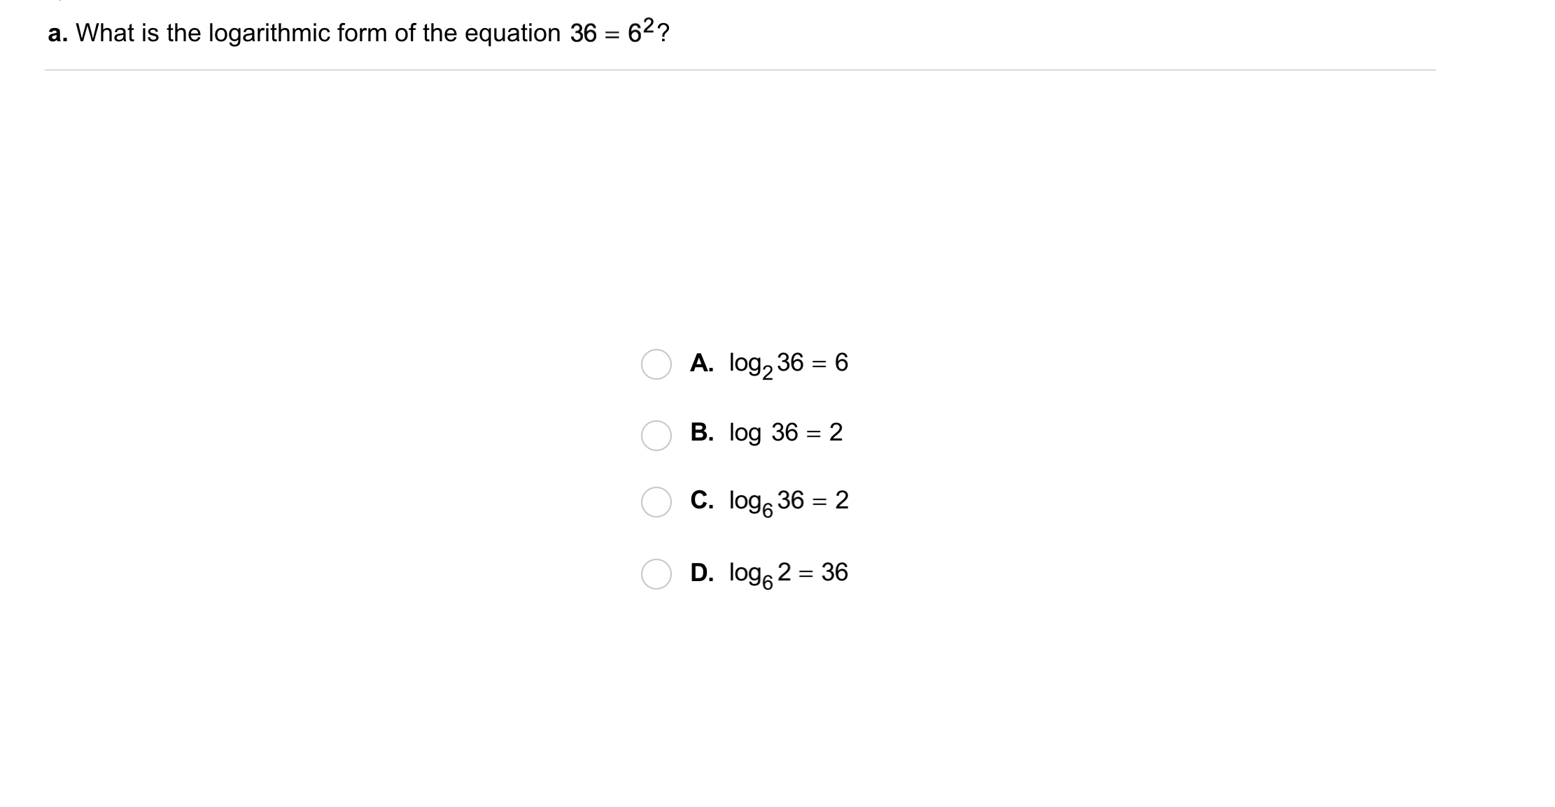This screenshot has height=807, width=1555.
Task: Click the bold letter B label
Action: tap(702, 432)
